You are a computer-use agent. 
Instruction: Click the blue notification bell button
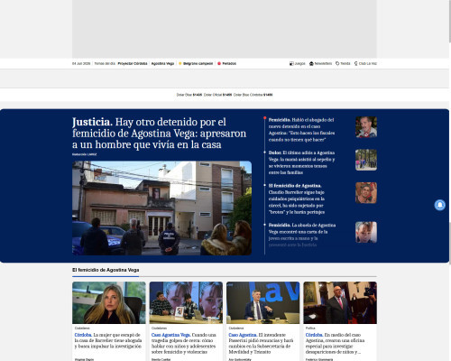click(x=439, y=205)
